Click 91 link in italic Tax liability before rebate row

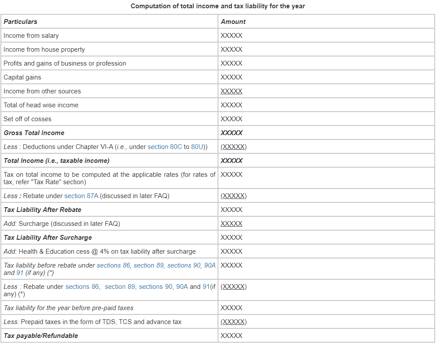click(x=20, y=273)
